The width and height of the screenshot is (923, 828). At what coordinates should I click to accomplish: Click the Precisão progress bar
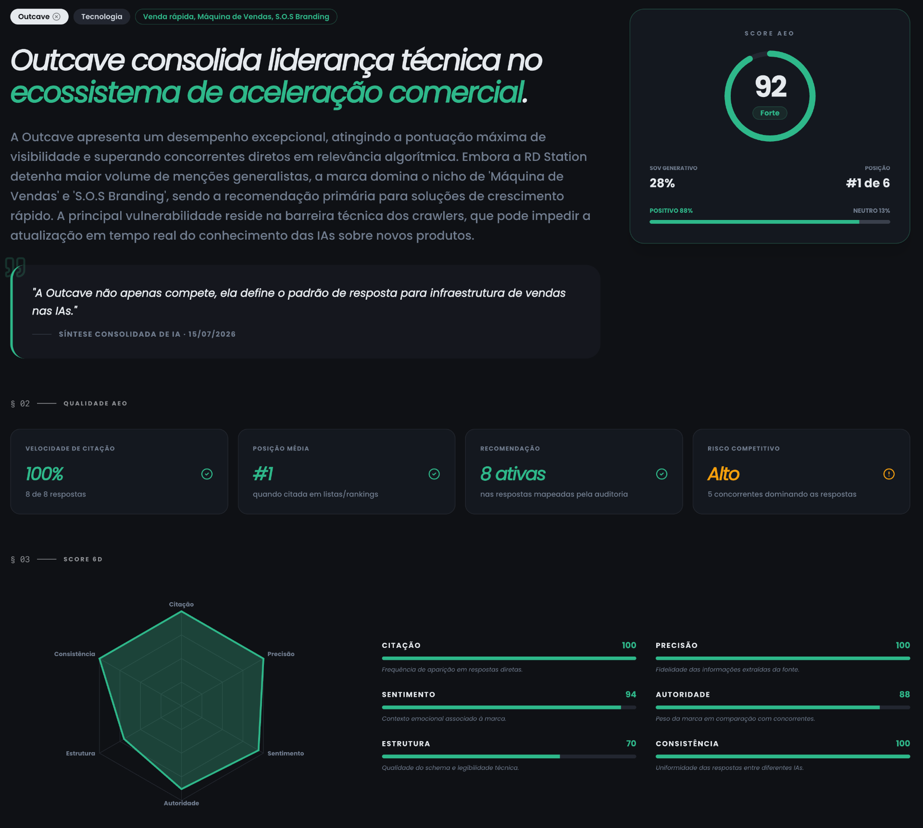783,658
